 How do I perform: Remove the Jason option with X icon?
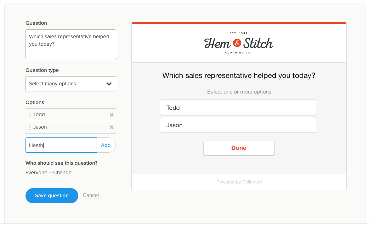point(112,127)
